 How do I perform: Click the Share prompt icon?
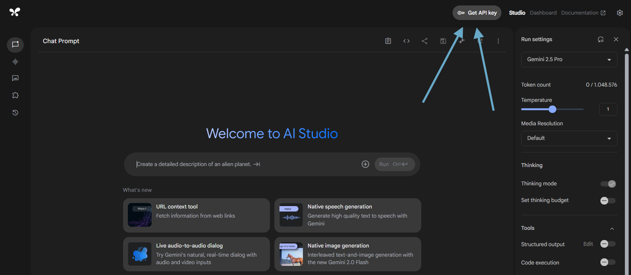[425, 41]
